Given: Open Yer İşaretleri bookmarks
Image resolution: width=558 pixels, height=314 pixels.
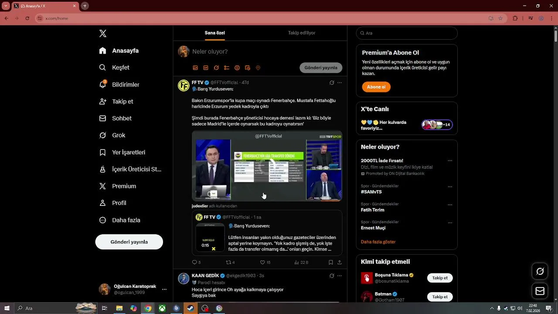Looking at the screenshot, I should (122, 152).
